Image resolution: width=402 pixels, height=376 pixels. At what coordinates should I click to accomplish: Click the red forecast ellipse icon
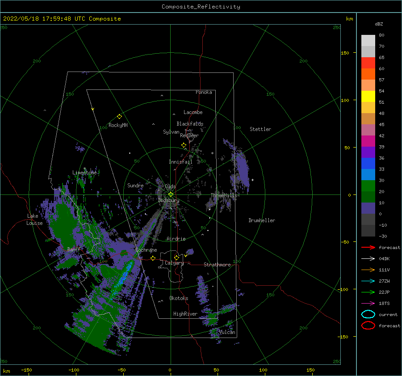point(368,325)
